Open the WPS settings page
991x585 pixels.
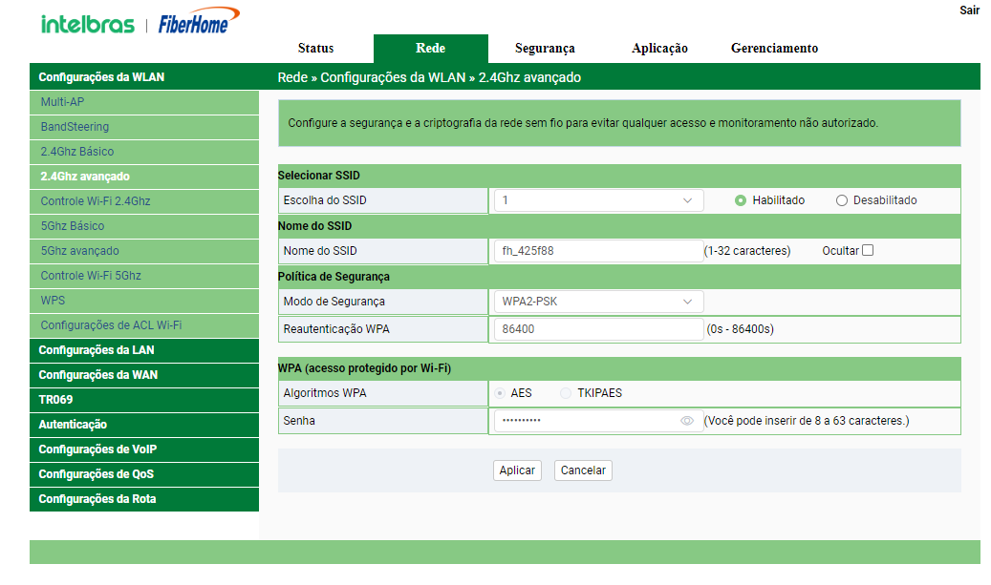144,301
